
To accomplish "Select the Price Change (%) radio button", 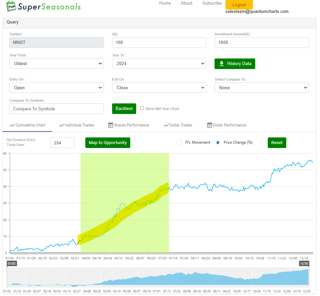I will point(218,142).
